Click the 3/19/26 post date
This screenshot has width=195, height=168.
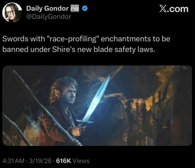click(x=40, y=161)
